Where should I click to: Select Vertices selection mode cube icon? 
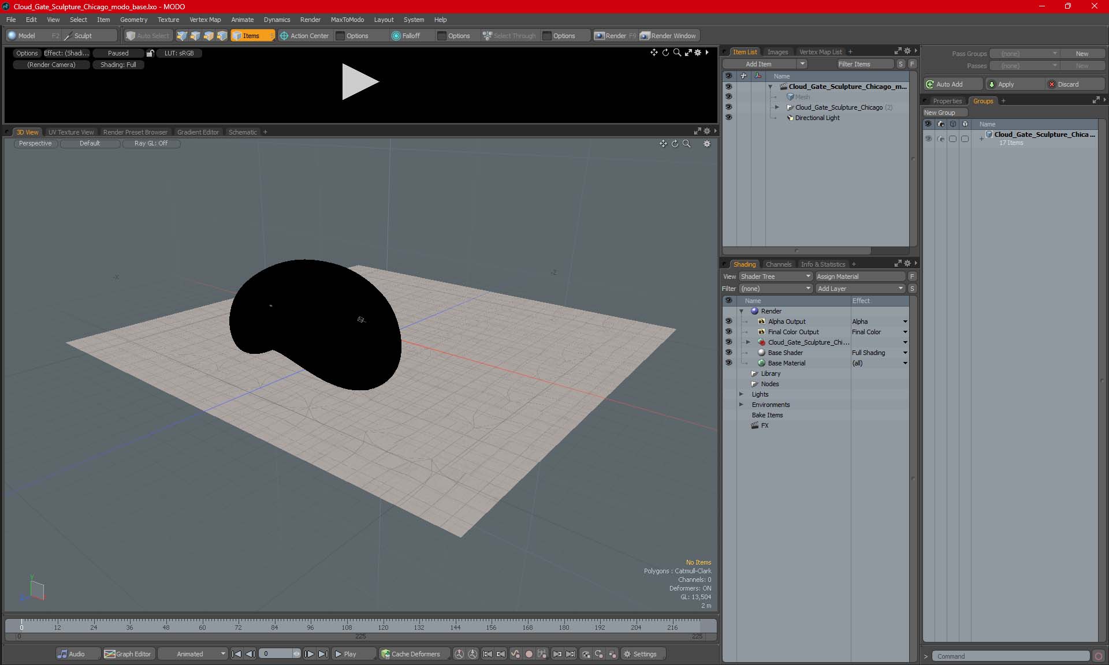182,36
